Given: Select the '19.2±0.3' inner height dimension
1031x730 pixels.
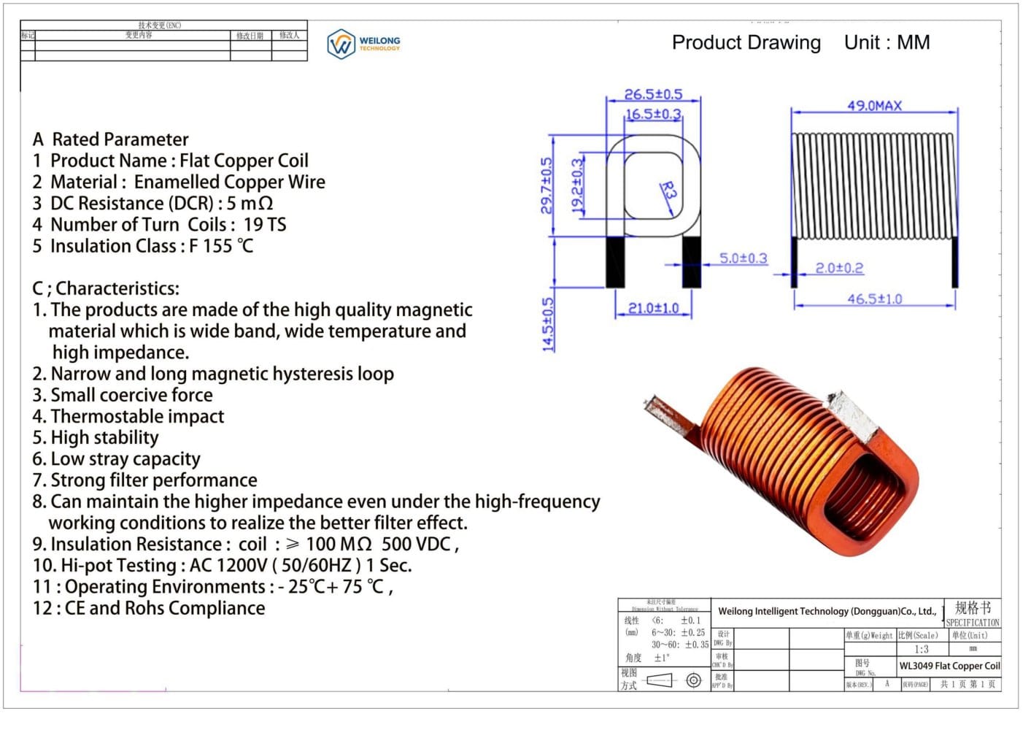Looking at the screenshot, I should 576,185.
